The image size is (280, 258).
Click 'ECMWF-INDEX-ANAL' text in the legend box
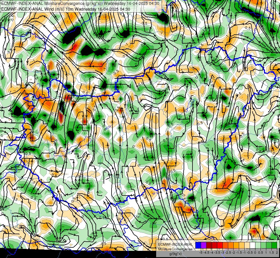pos(176,245)
